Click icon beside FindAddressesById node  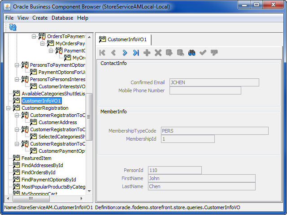pos(17,165)
